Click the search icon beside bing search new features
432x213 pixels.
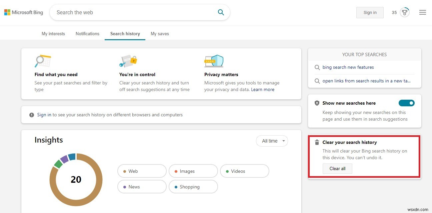click(317, 67)
